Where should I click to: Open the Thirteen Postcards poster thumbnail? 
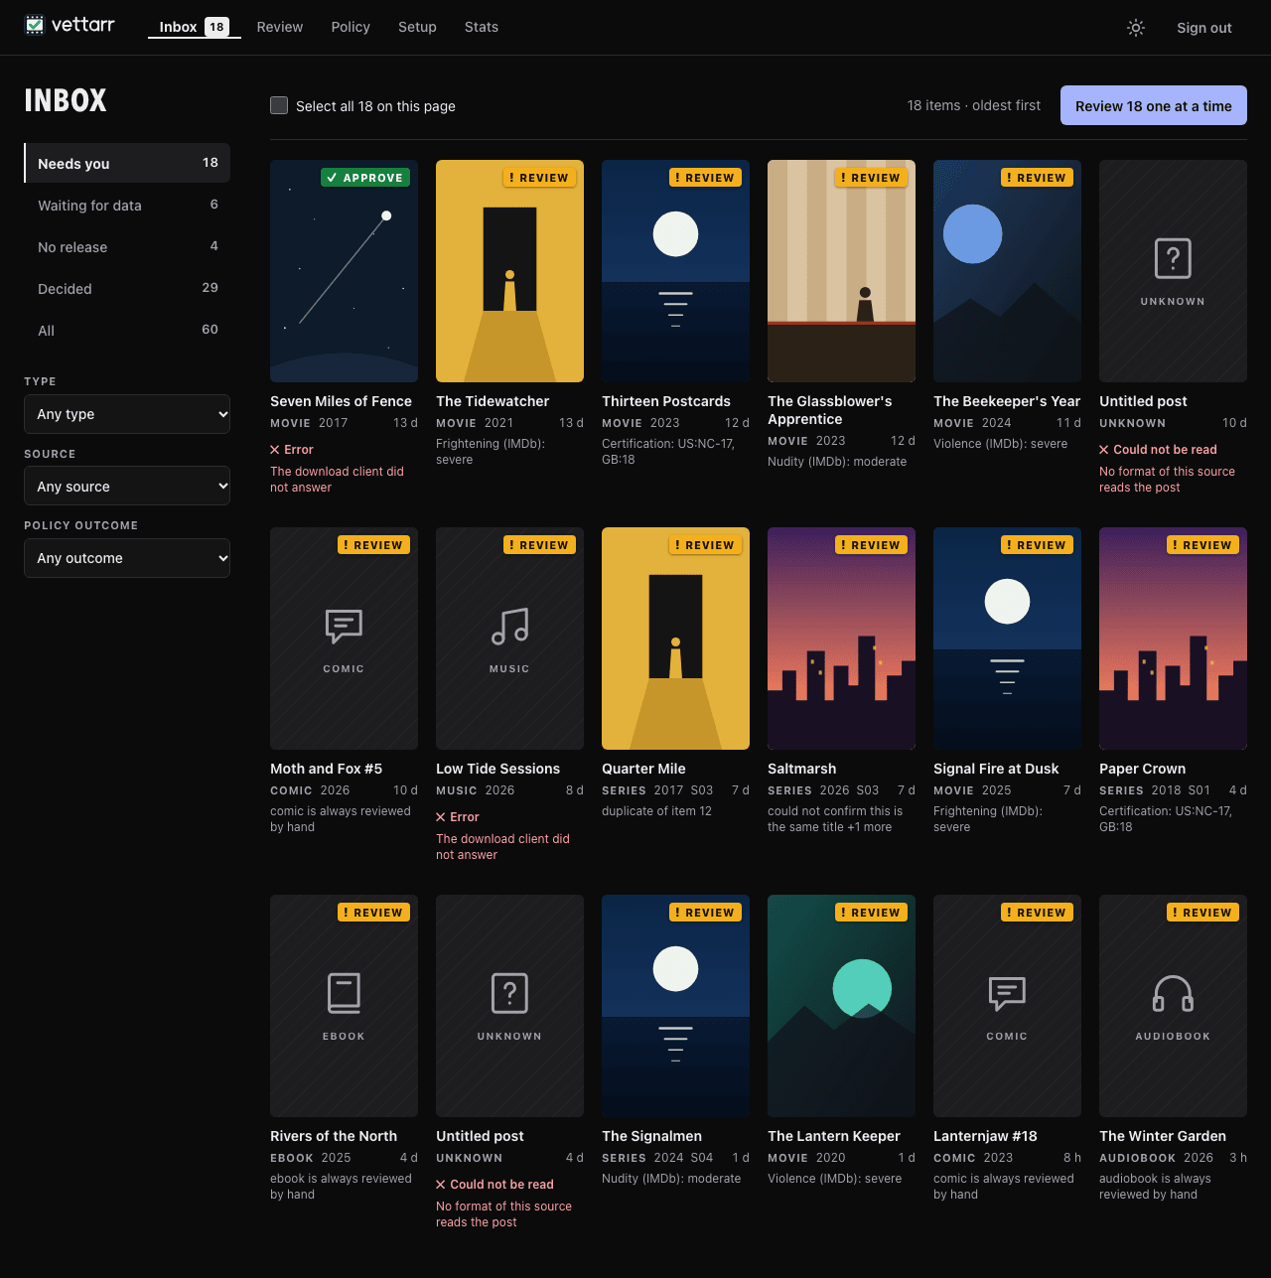pyautogui.click(x=675, y=271)
